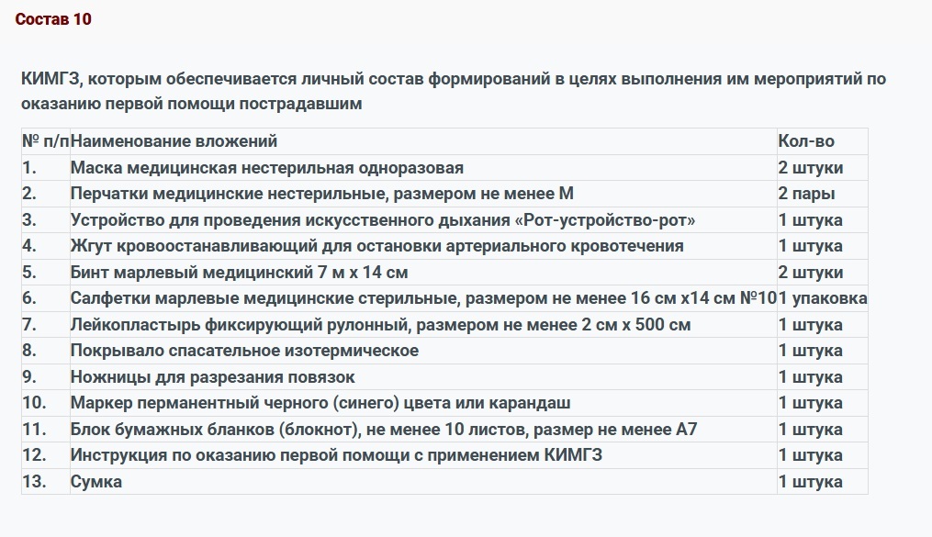Screen dimensions: 932x537
Task: Click the "Инструкция по оказанию первой помощи" row
Action: (336, 455)
